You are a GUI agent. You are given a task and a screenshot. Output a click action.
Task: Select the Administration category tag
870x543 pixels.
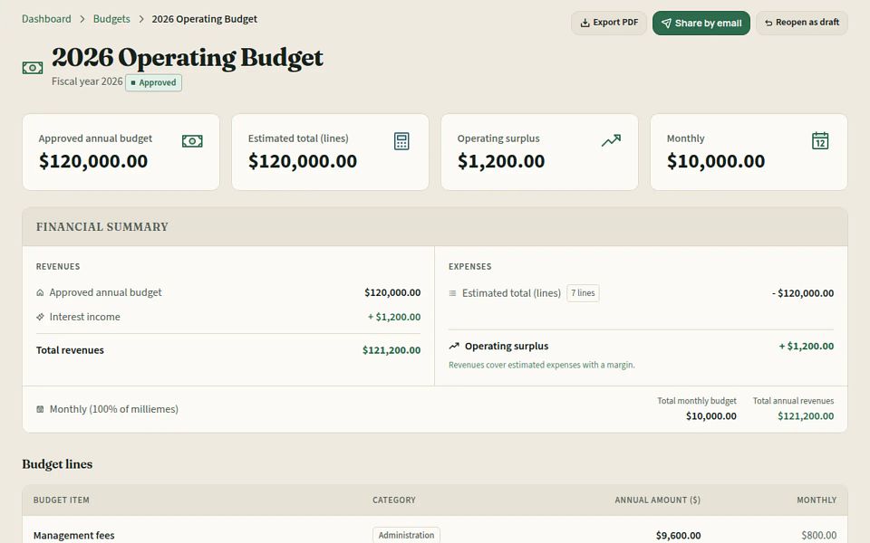point(406,535)
